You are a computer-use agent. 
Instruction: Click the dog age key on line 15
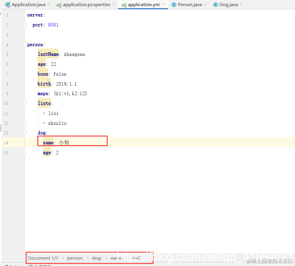pyautogui.click(x=47, y=153)
